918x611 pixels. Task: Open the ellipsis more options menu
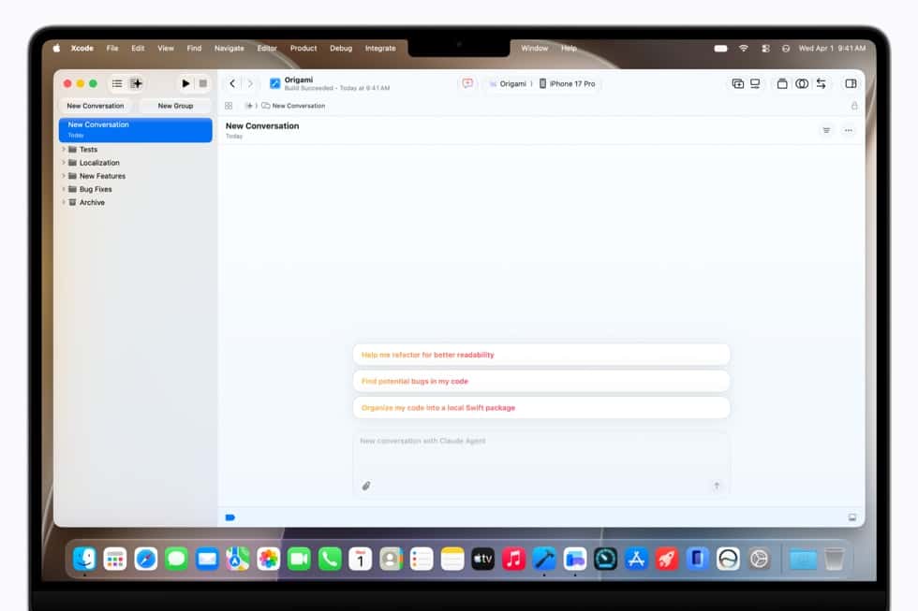coord(849,130)
